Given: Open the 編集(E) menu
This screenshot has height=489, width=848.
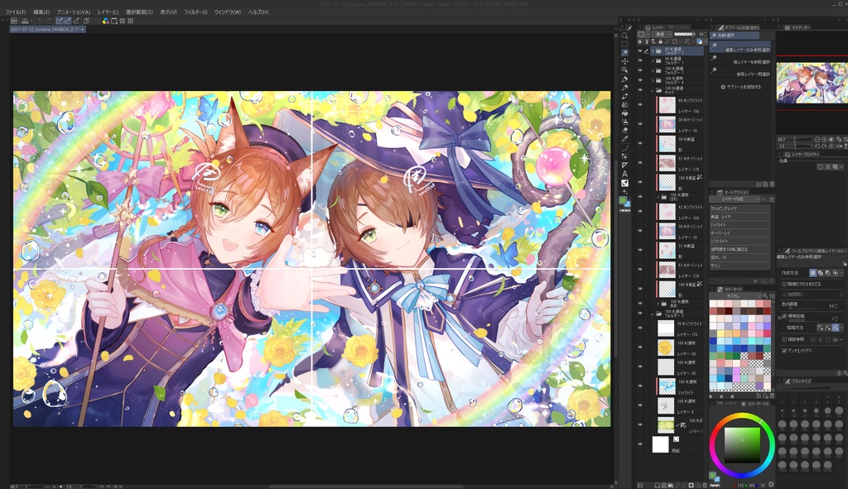Looking at the screenshot, I should 41,12.
